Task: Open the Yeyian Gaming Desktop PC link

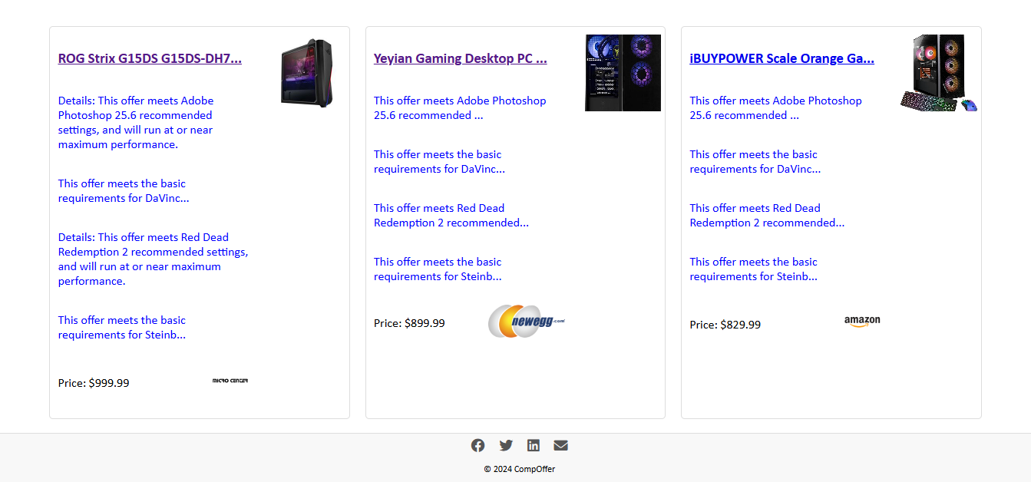Action: (461, 58)
